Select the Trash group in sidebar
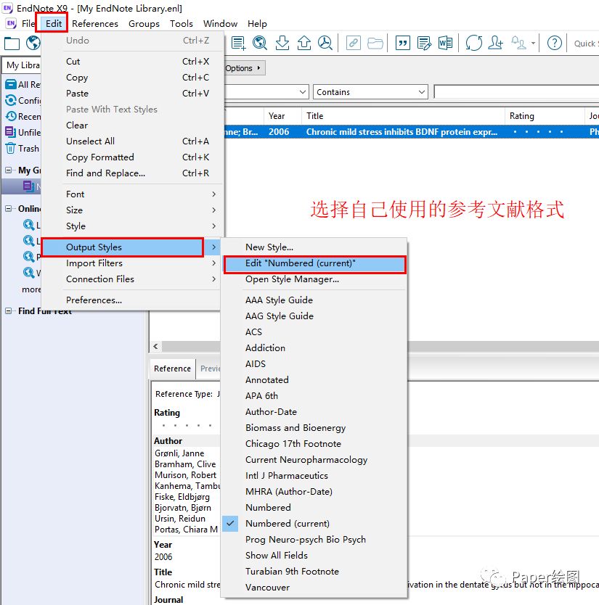The height and width of the screenshot is (605, 599). click(23, 148)
